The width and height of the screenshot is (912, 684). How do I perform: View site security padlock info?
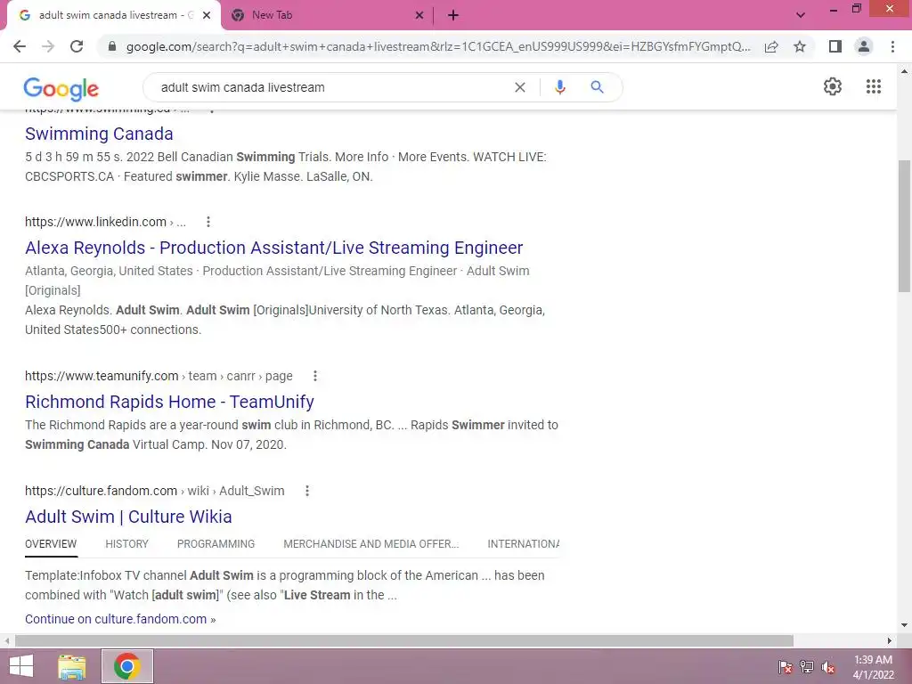(112, 46)
